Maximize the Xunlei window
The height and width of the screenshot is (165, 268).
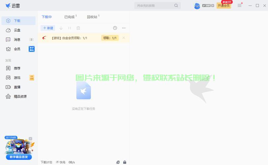pyautogui.click(x=257, y=6)
